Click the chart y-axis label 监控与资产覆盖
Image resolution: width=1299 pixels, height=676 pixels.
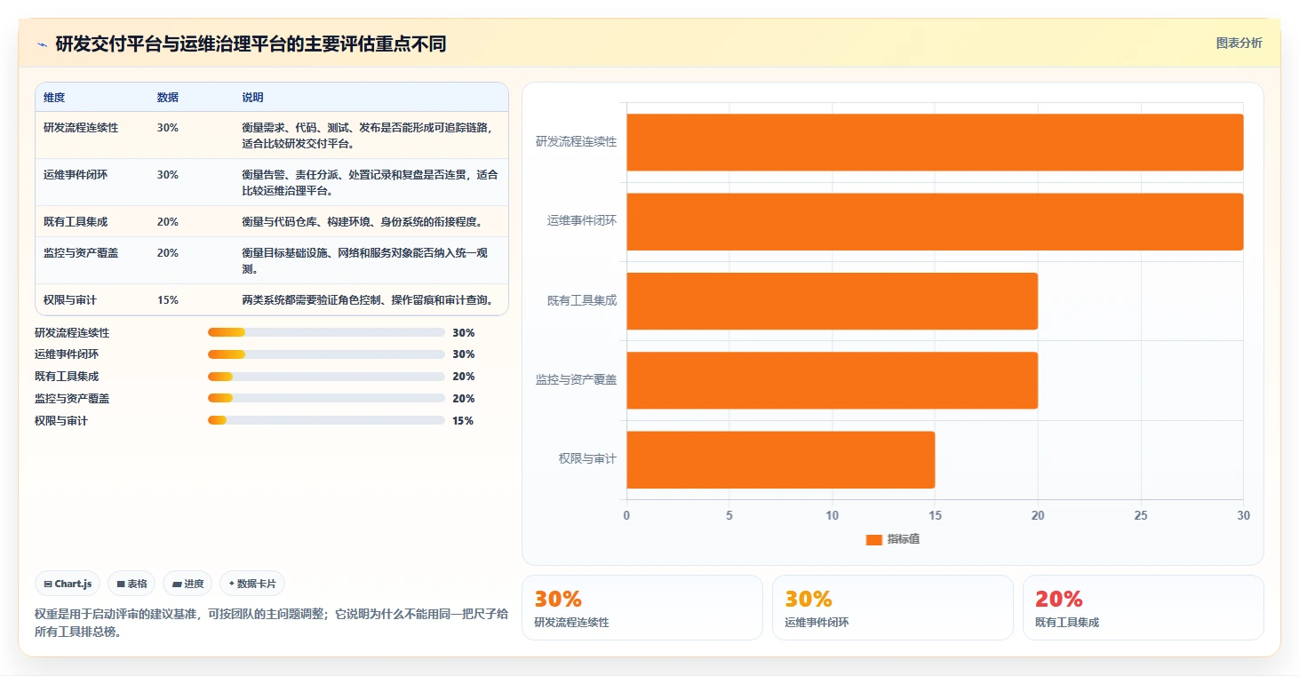tap(576, 380)
